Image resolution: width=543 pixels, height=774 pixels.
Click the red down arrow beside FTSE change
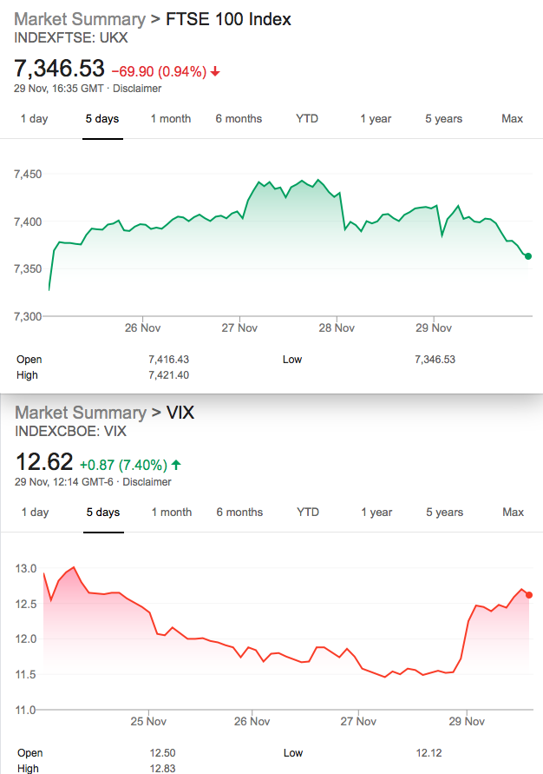pos(215,72)
